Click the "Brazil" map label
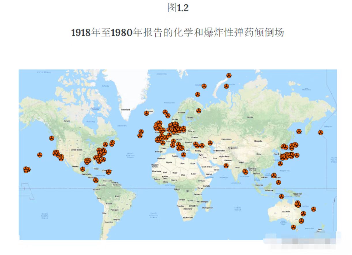This screenshot has height=255, width=352. tap(117, 196)
